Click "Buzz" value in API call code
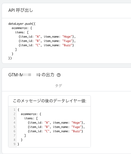131x154 pixels. 67,45
